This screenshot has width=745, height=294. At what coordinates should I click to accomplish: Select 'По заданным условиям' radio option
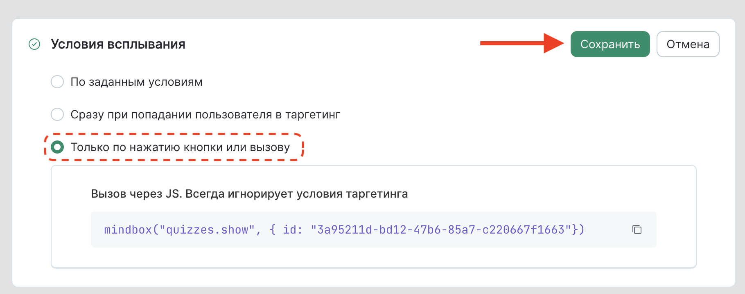tap(57, 82)
